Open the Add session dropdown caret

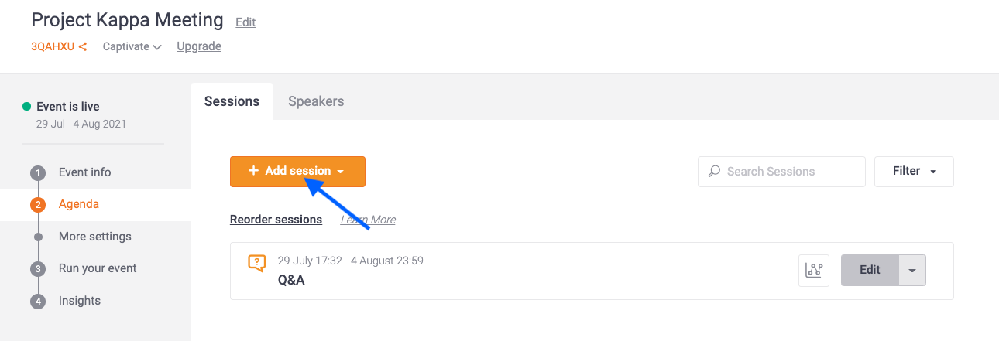341,172
